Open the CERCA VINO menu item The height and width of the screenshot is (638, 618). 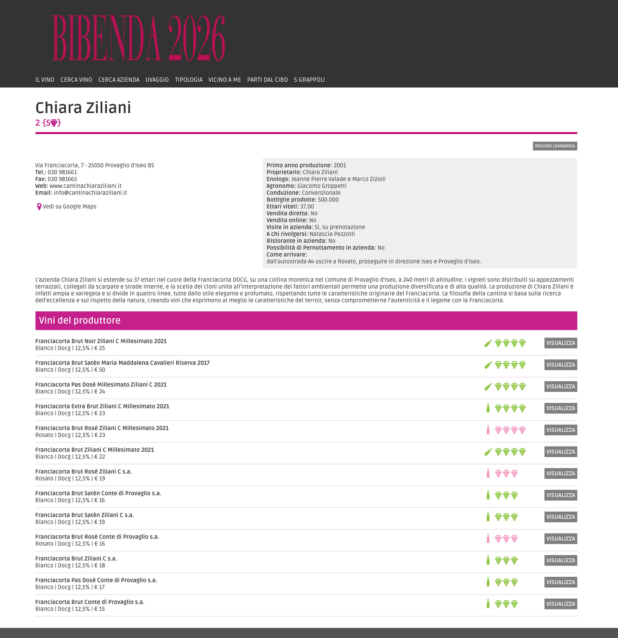click(76, 80)
